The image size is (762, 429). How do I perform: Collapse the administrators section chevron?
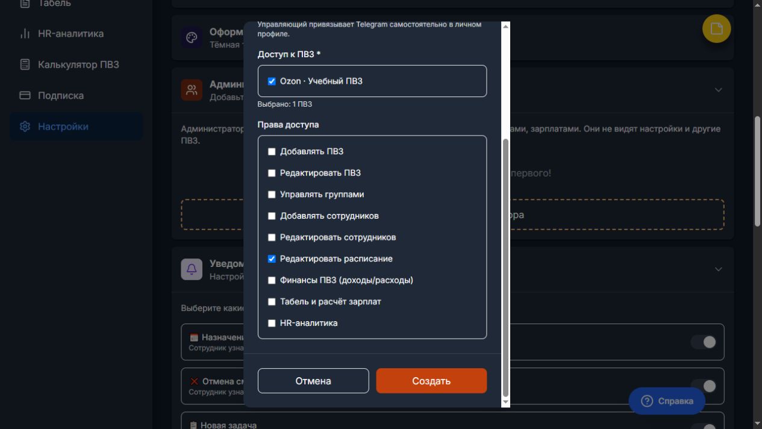718,90
